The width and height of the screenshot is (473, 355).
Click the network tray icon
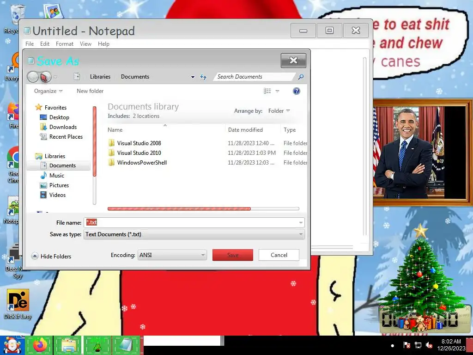point(418,345)
